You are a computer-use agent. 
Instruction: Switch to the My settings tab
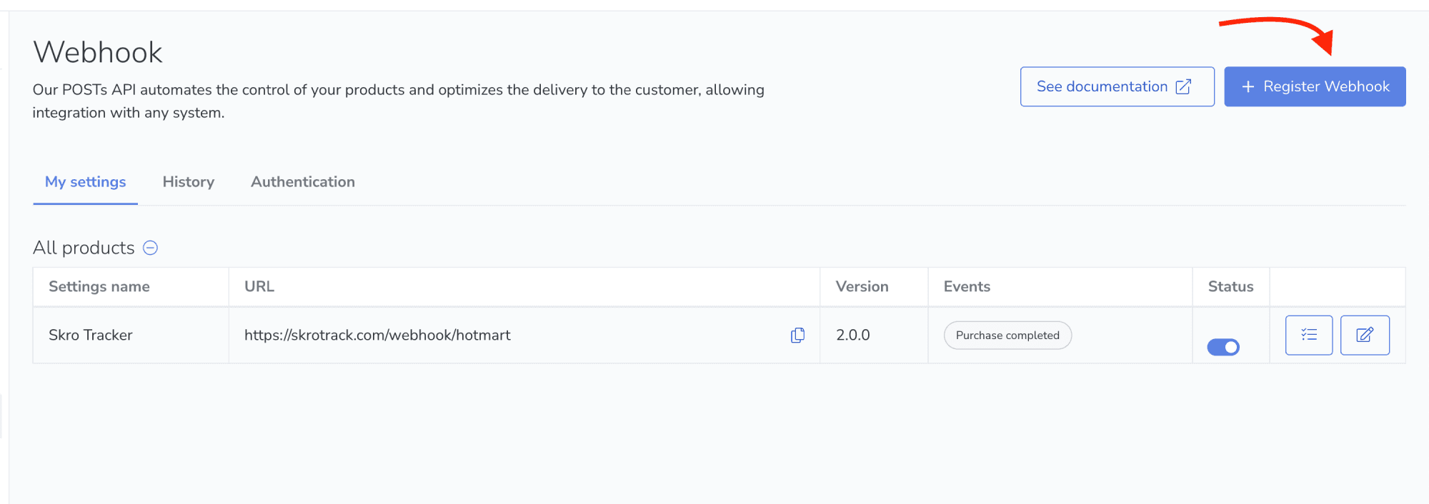click(85, 182)
